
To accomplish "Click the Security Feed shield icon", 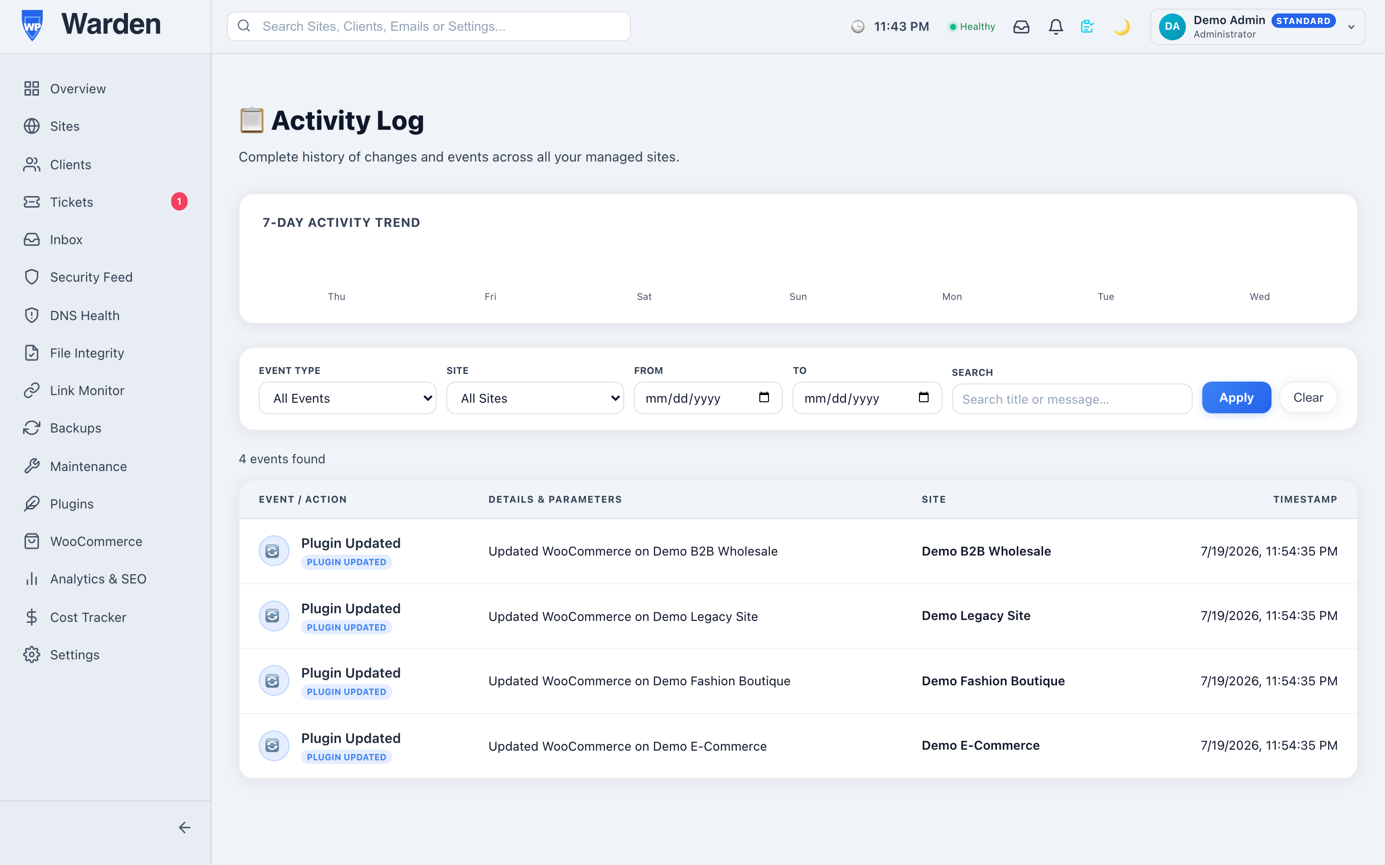I will (x=31, y=277).
